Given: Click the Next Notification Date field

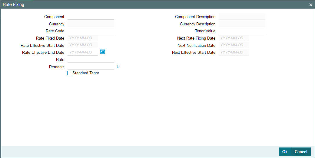Looking at the screenshot, I should click(x=234, y=45).
